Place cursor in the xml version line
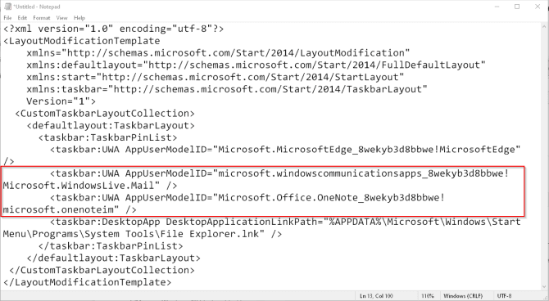Image resolution: width=549 pixels, height=301 pixels. 113,29
